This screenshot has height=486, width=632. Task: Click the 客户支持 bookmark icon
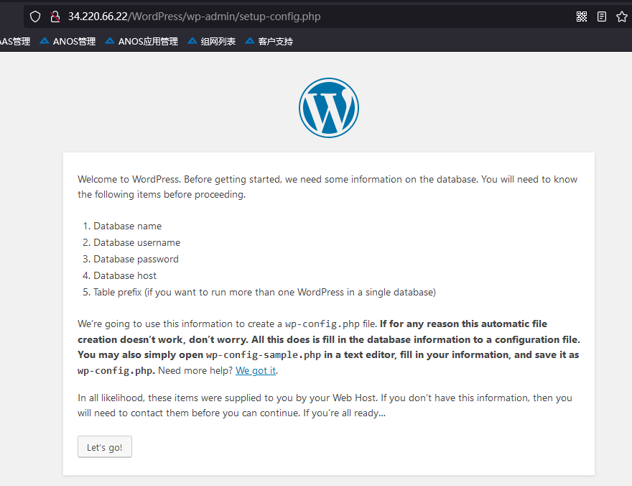click(251, 42)
